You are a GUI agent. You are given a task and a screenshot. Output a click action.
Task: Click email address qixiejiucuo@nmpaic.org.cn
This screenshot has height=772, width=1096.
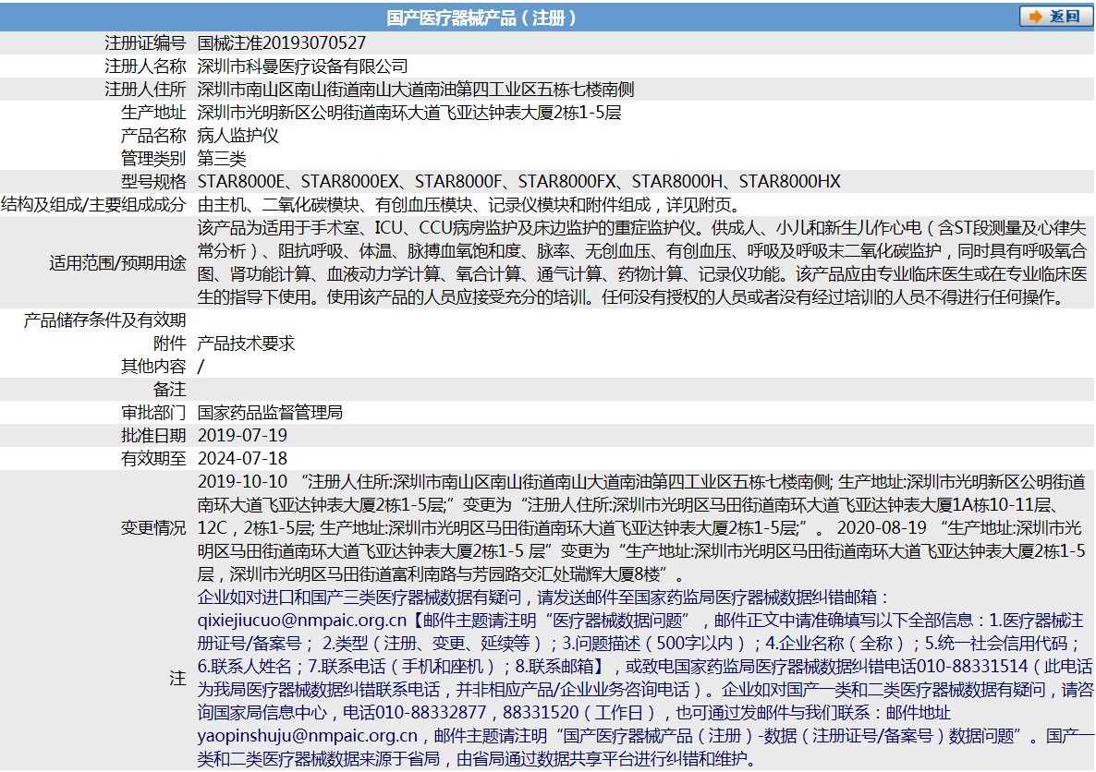pos(302,620)
